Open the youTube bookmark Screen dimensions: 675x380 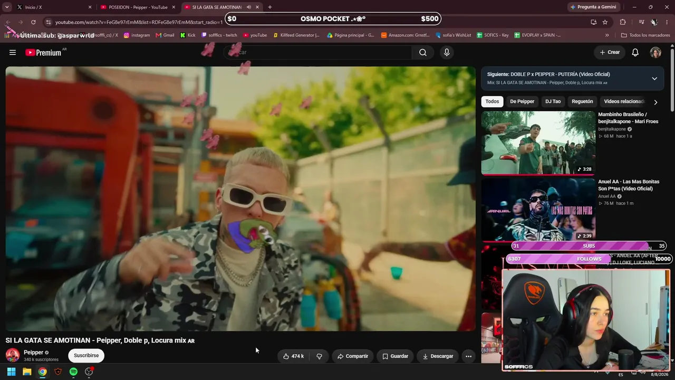(255, 35)
